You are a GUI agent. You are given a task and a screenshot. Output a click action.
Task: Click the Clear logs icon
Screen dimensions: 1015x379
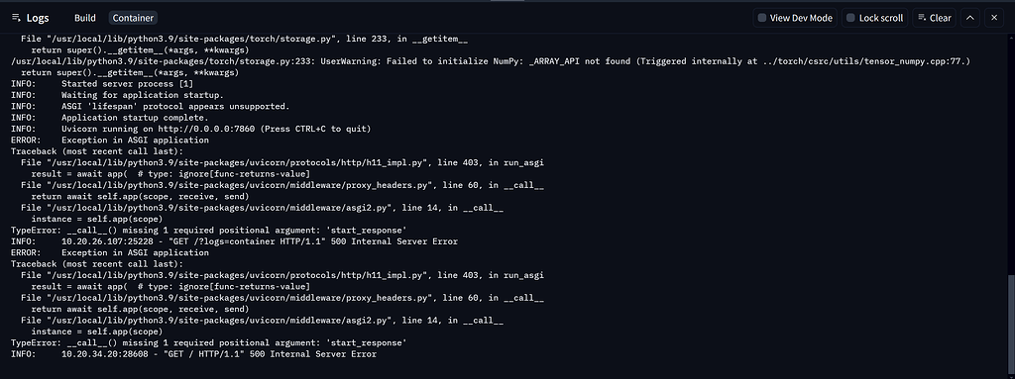click(x=923, y=18)
